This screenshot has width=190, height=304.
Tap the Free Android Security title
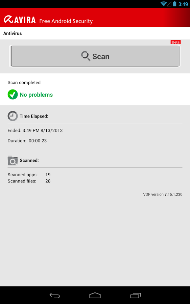pos(66,21)
